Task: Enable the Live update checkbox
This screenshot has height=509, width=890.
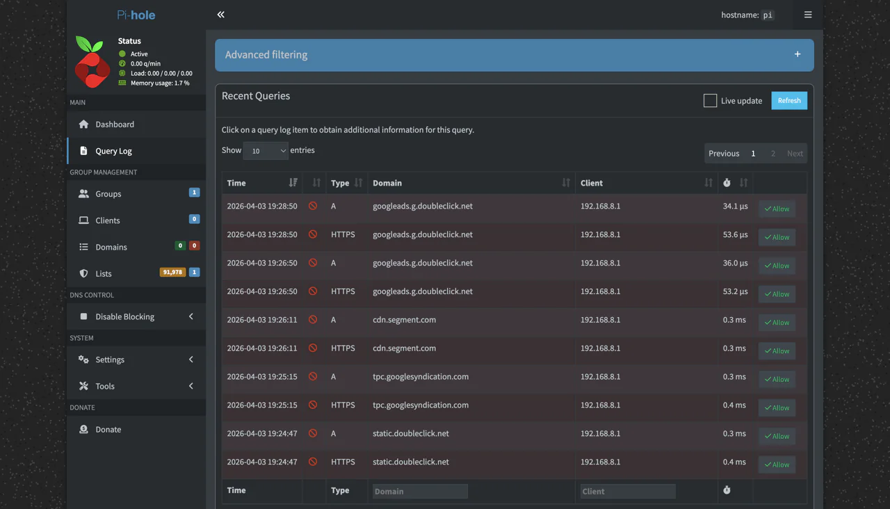Action: (710, 101)
